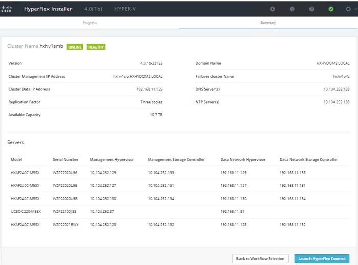Viewport: 358px width, 265px height.
Task: Click Launch HyperFlex Connect button
Action: coord(322,258)
